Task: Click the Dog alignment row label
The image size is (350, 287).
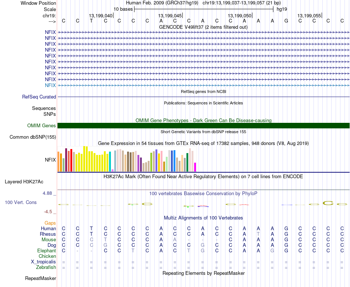Action: tap(52, 245)
